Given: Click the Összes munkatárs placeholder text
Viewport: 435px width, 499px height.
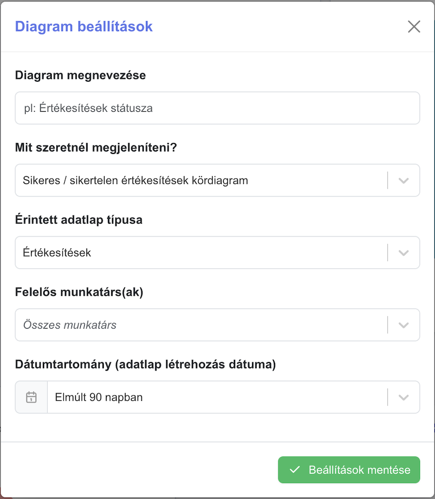Looking at the screenshot, I should click(x=70, y=325).
